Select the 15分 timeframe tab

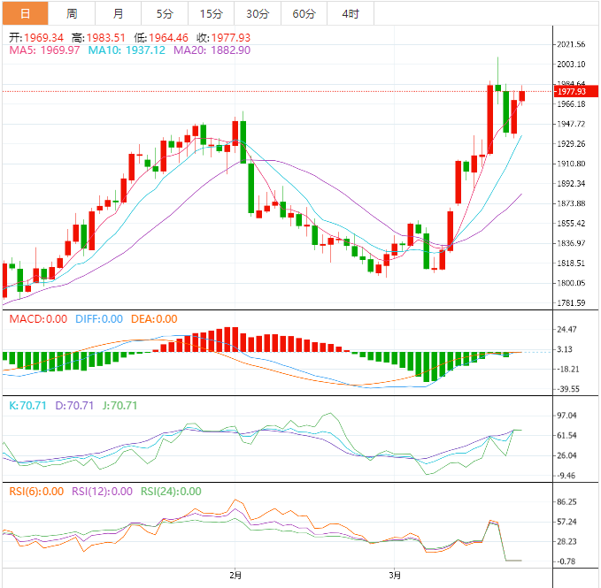[x=212, y=13]
